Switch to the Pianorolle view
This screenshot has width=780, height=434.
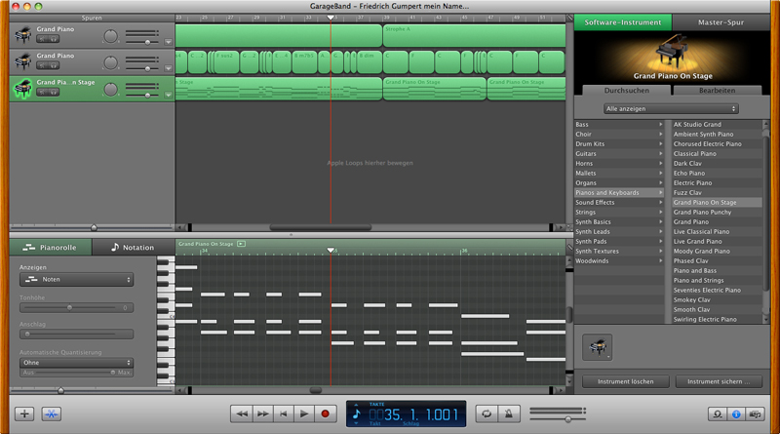click(x=51, y=247)
